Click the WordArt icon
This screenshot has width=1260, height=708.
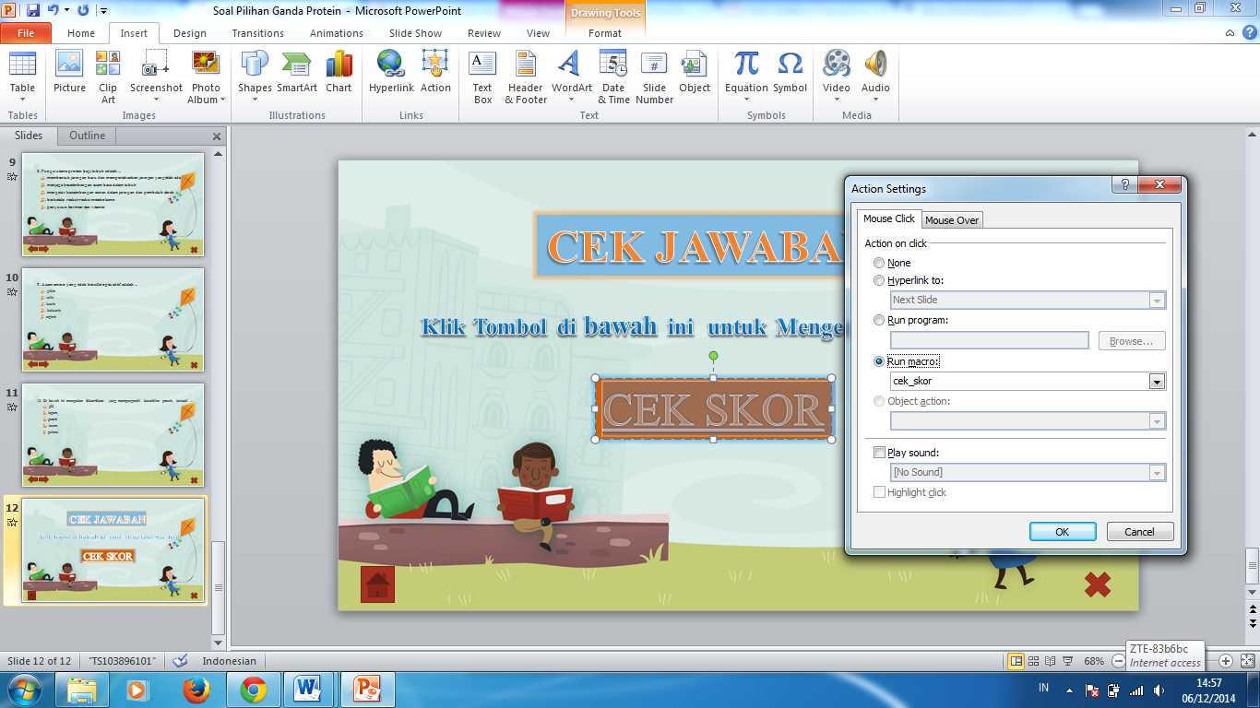571,65
